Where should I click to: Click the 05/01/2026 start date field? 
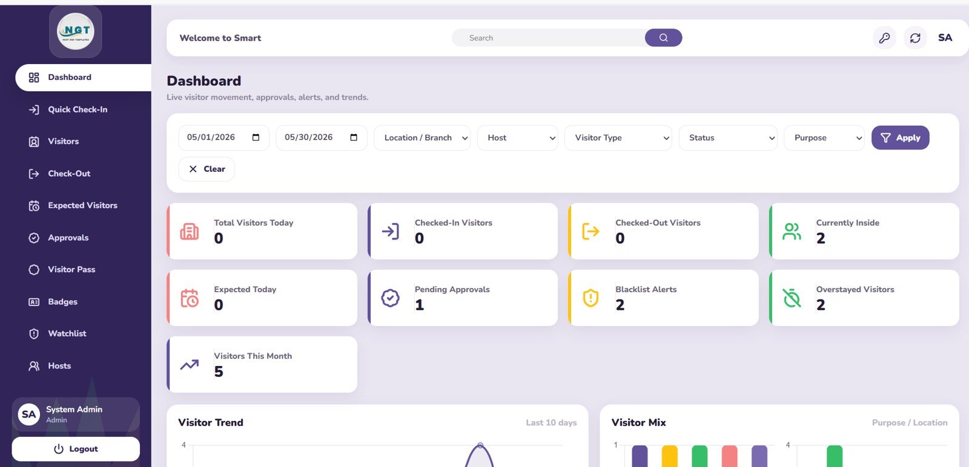click(223, 138)
